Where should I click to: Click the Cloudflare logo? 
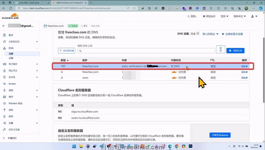point(10,16)
